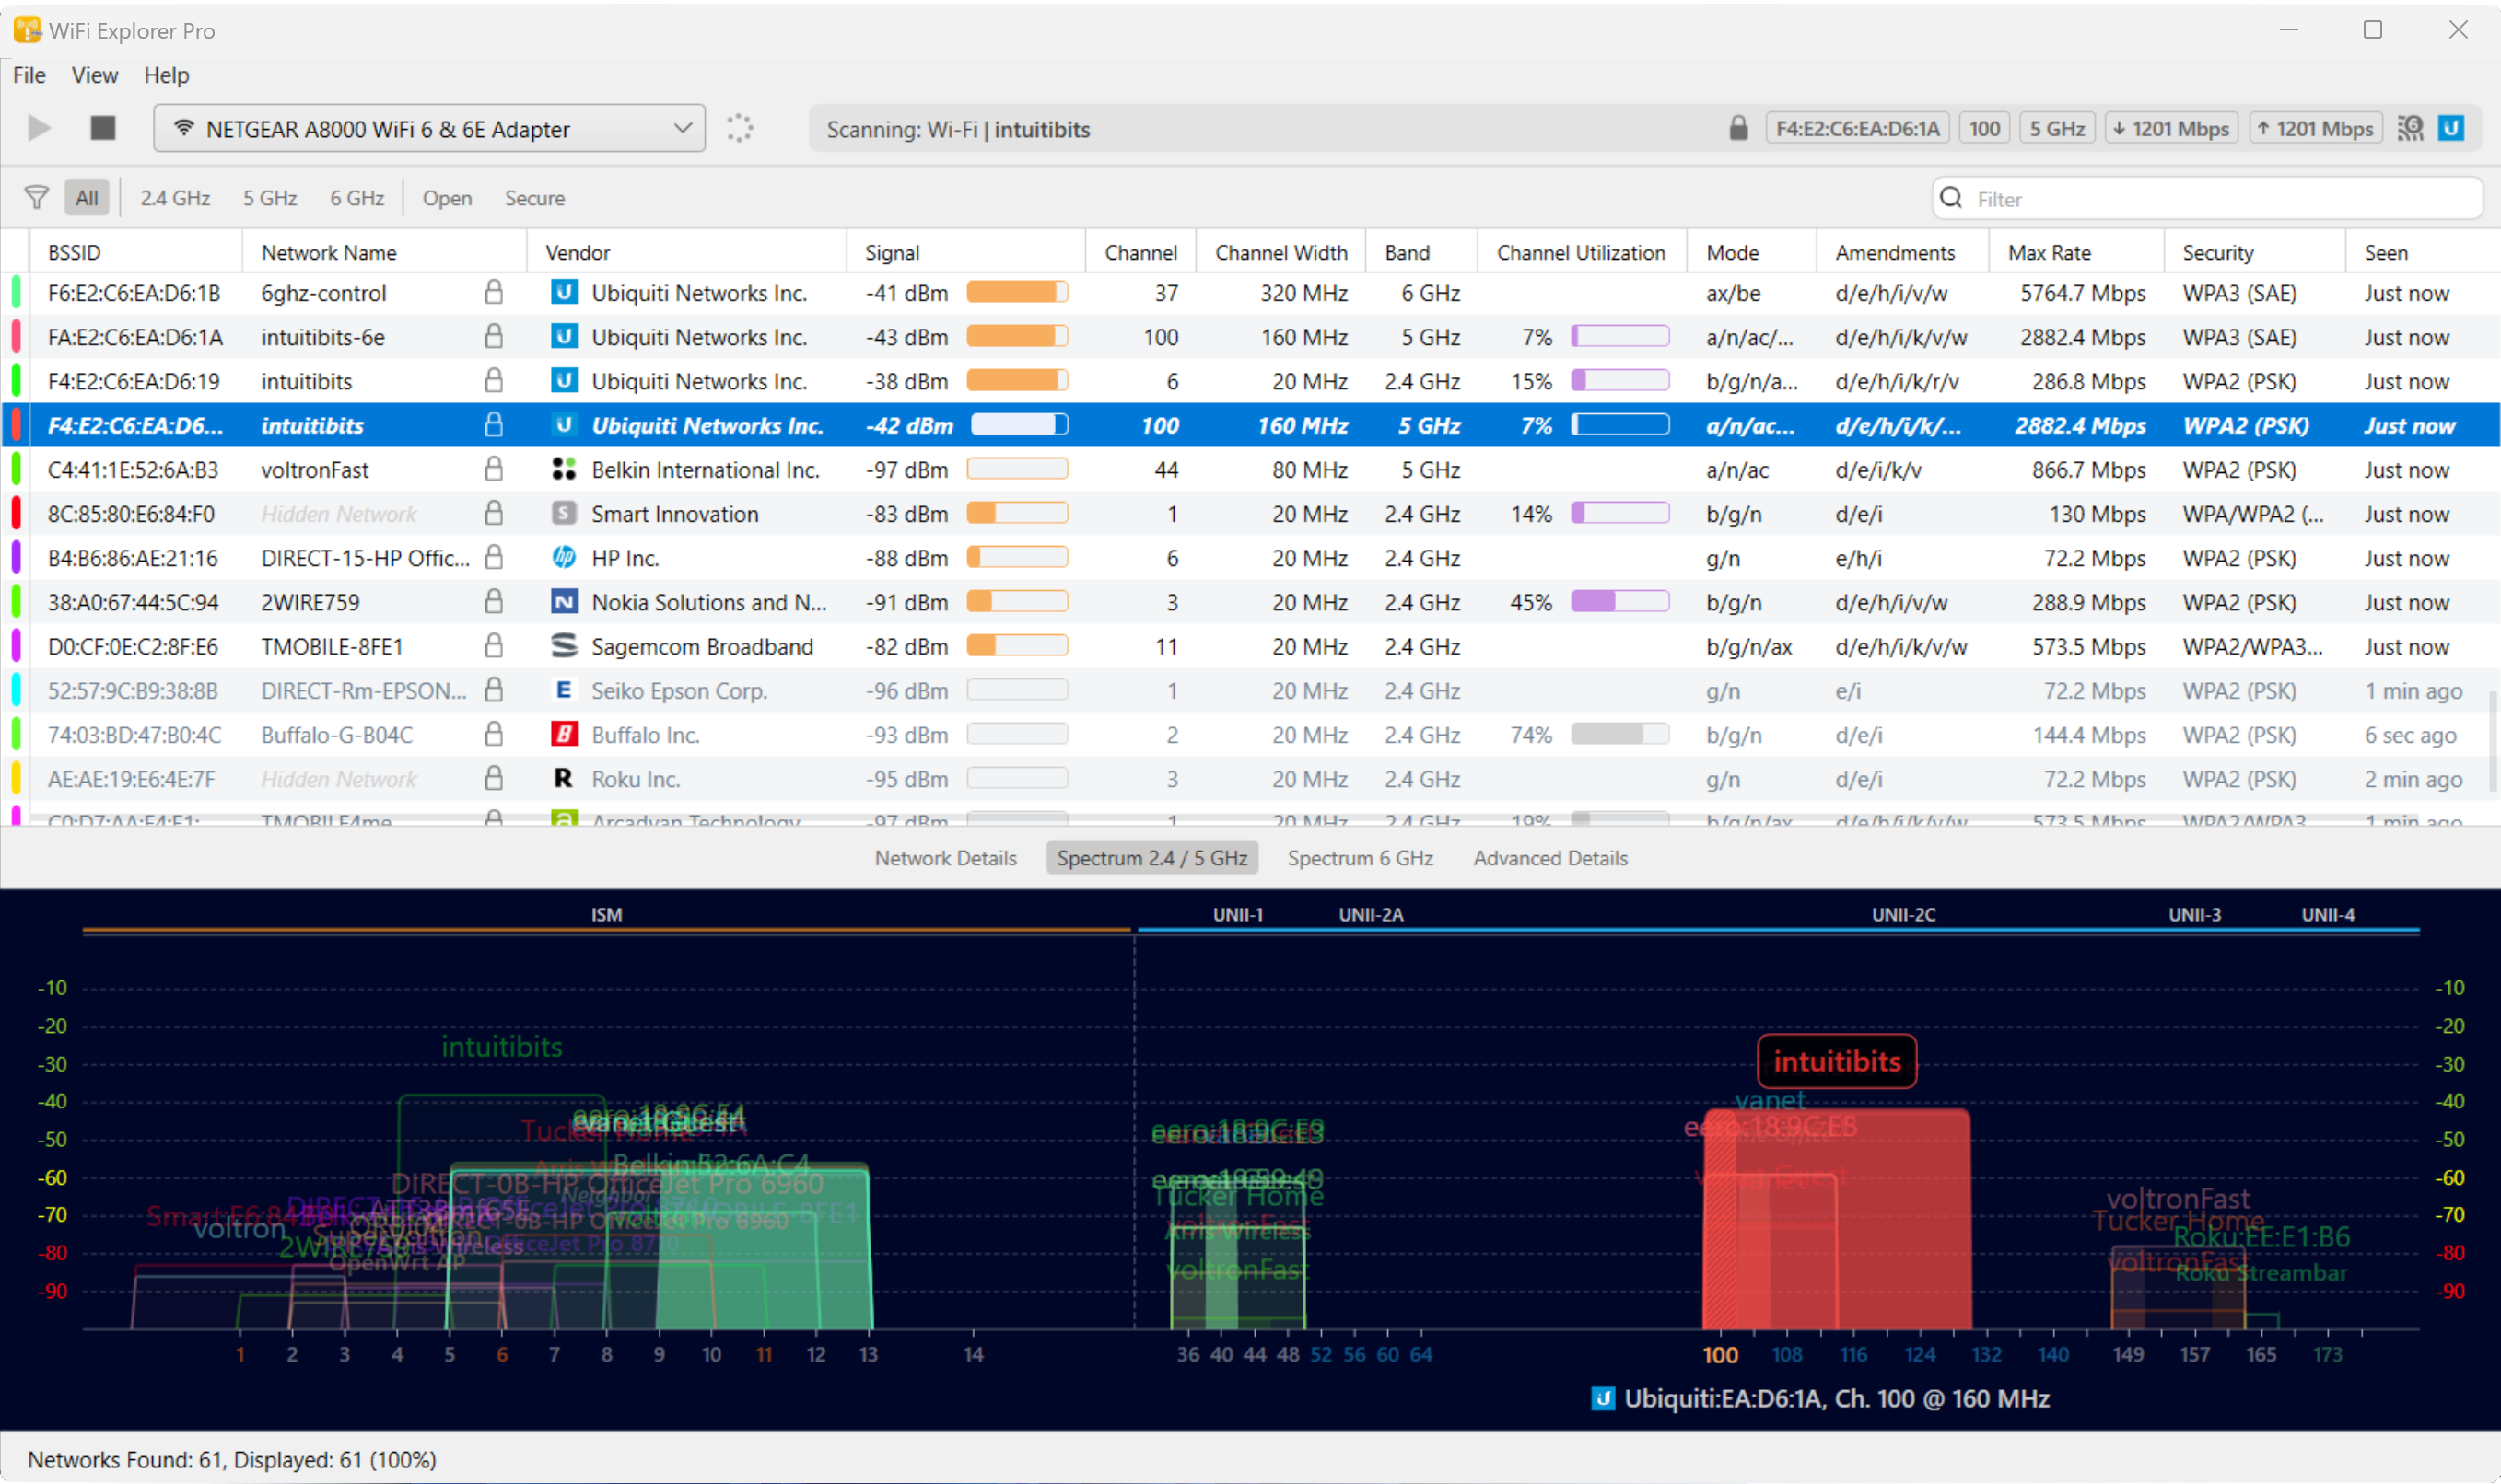The height and width of the screenshot is (1484, 2501).
Task: Toggle the Secure networks filter
Action: (534, 197)
